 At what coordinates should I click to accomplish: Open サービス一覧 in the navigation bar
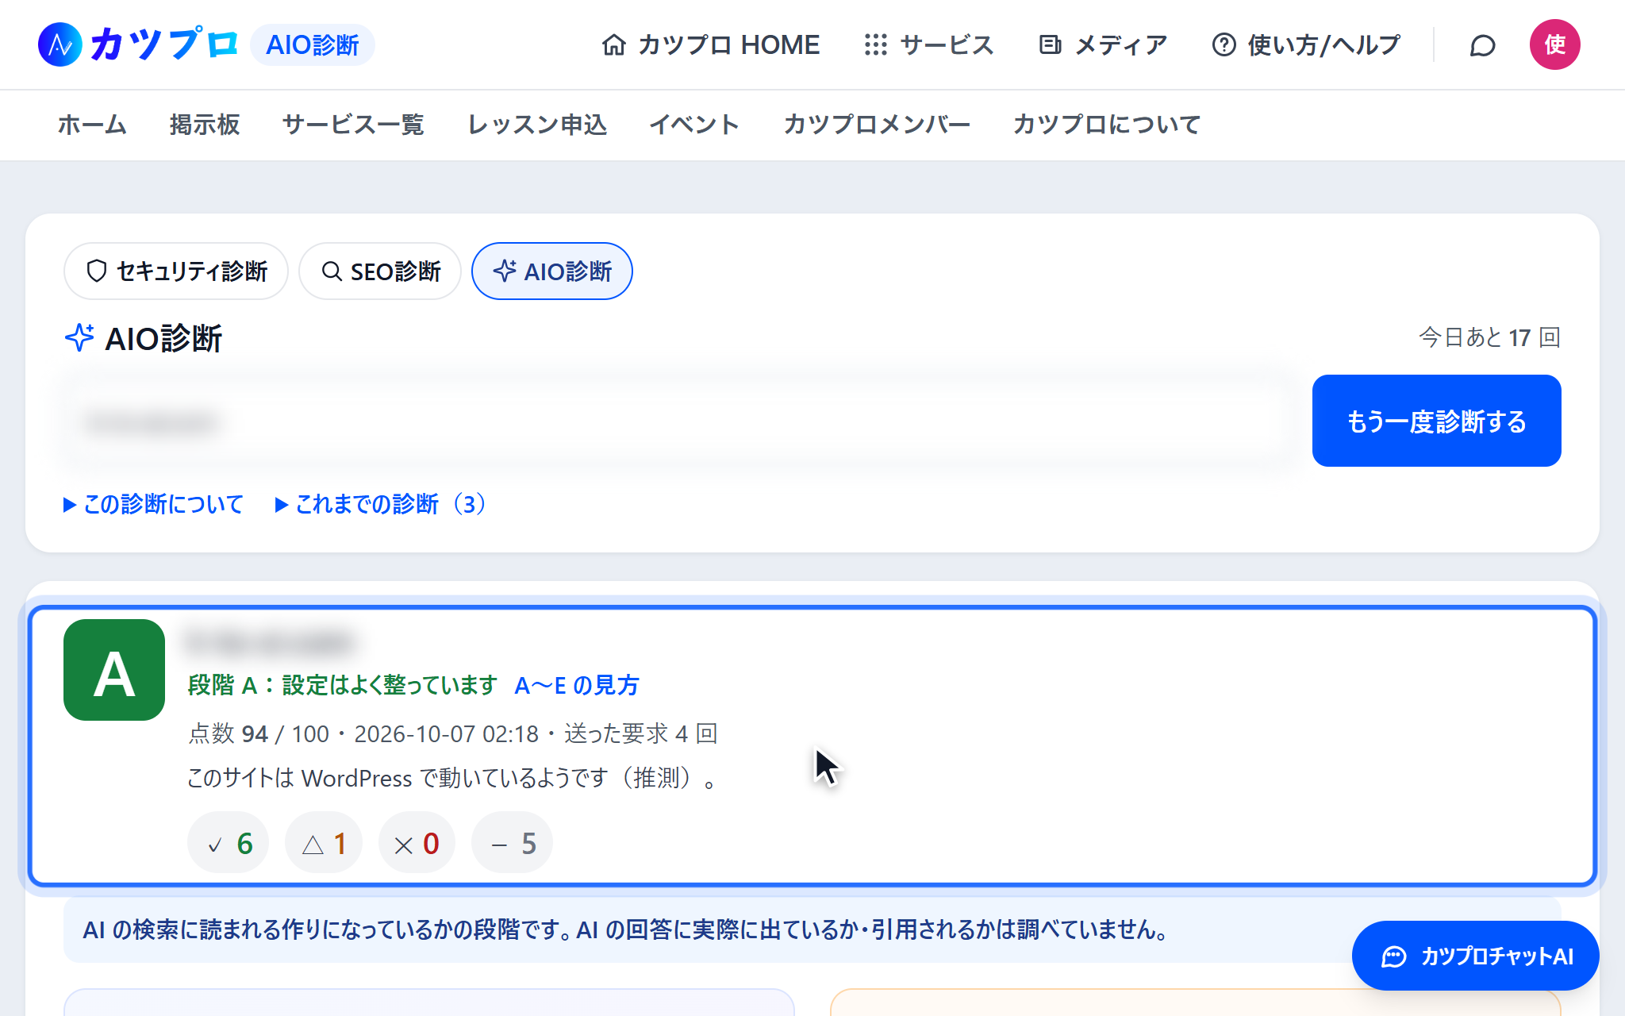pyautogui.click(x=353, y=125)
